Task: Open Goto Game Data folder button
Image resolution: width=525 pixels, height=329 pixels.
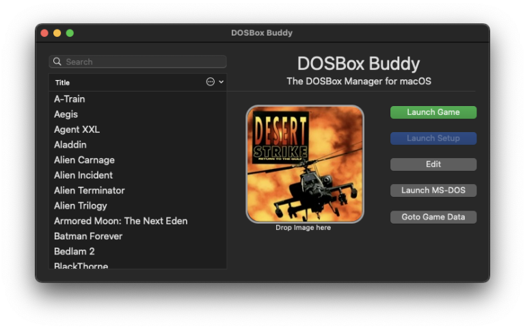Action: [x=433, y=217]
